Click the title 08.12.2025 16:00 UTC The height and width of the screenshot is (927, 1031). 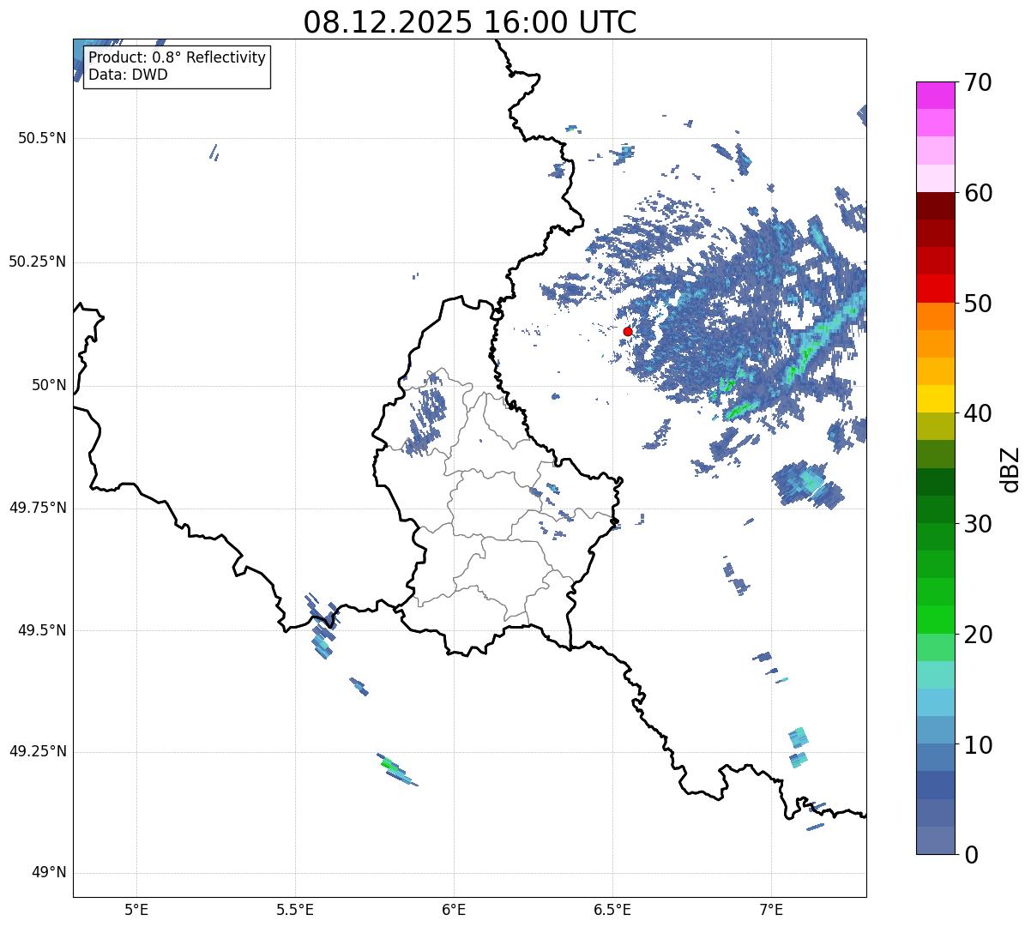470,22
